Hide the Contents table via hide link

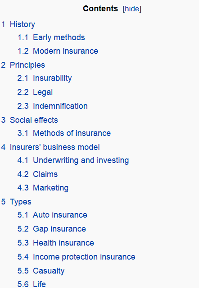click(132, 9)
